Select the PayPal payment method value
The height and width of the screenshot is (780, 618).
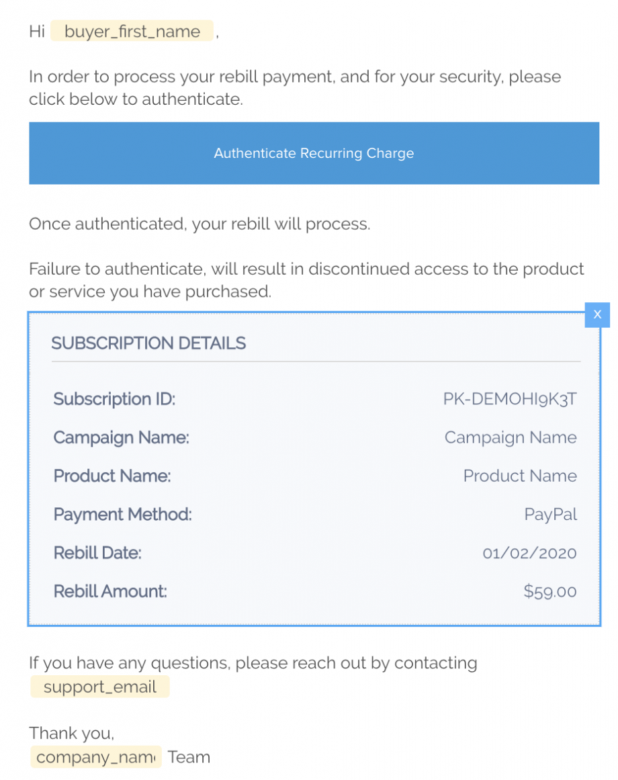point(550,515)
